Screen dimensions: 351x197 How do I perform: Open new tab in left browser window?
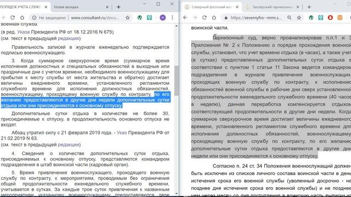118,7
